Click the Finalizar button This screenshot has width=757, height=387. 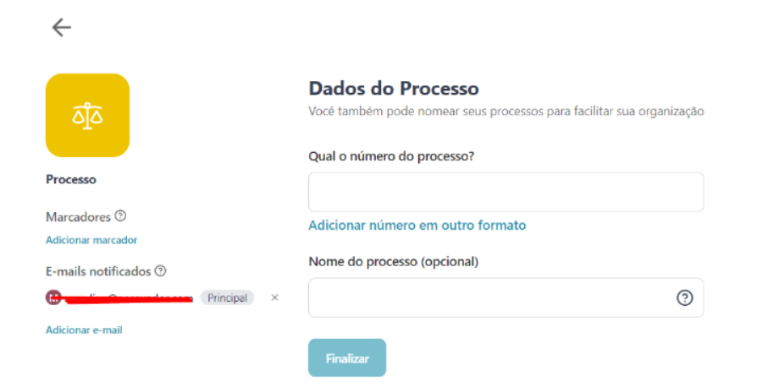347,358
